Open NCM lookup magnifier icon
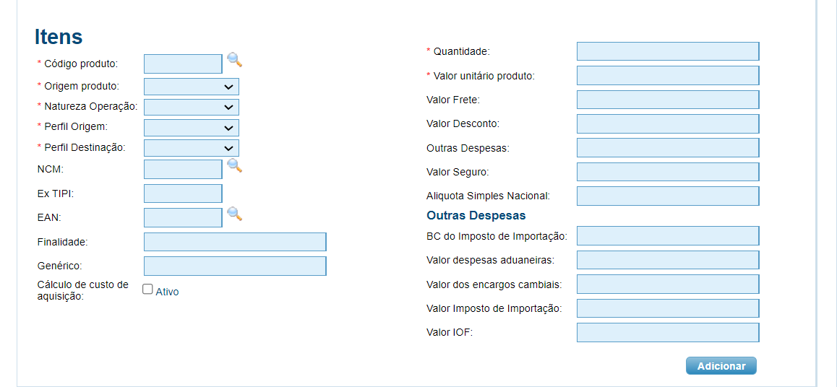 (234, 166)
